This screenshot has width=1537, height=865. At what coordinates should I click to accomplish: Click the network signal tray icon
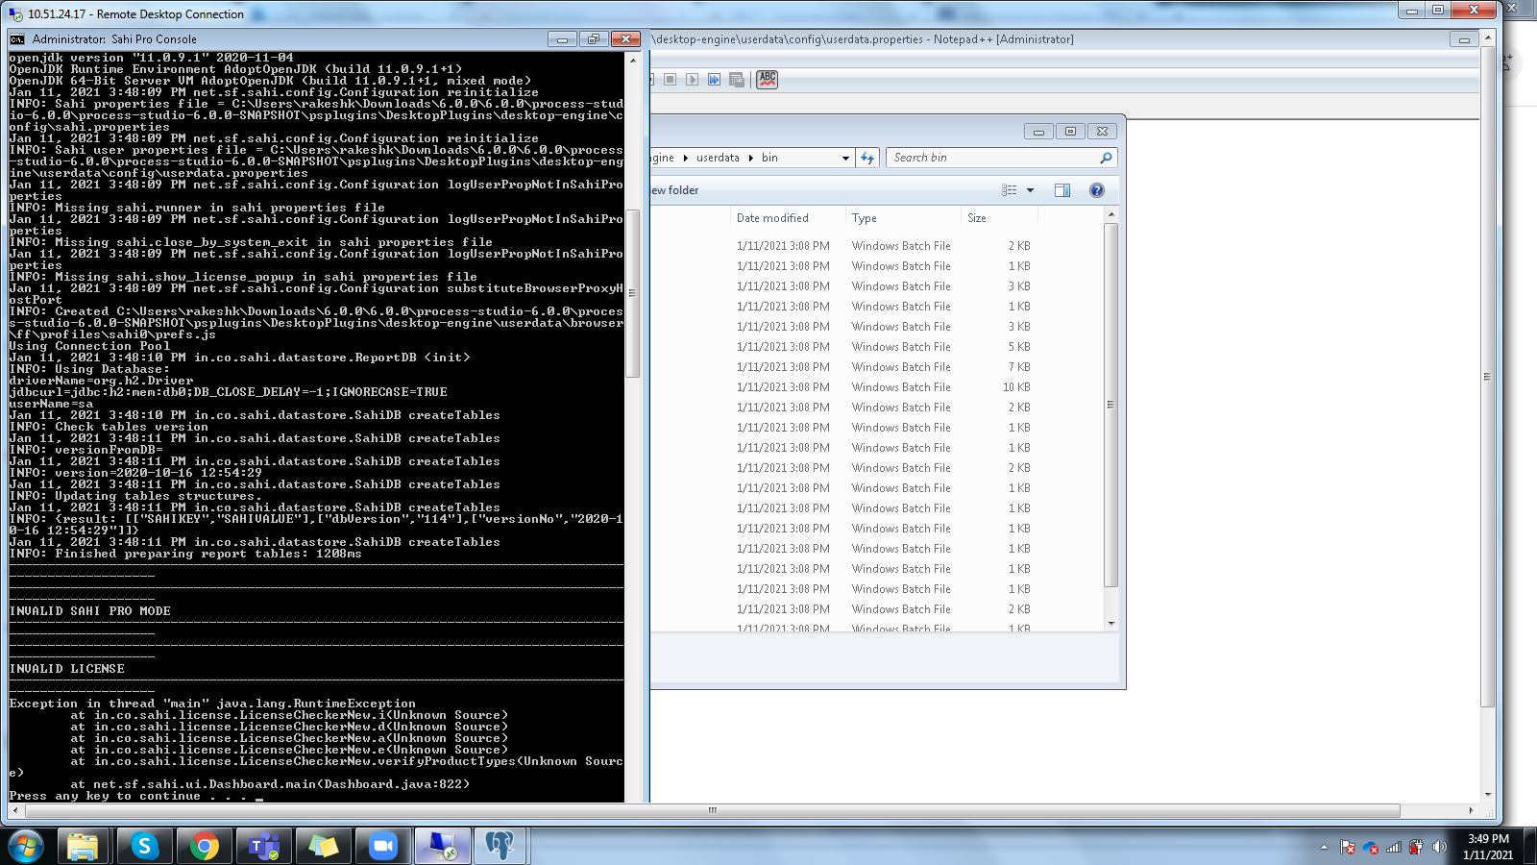[x=1393, y=847]
